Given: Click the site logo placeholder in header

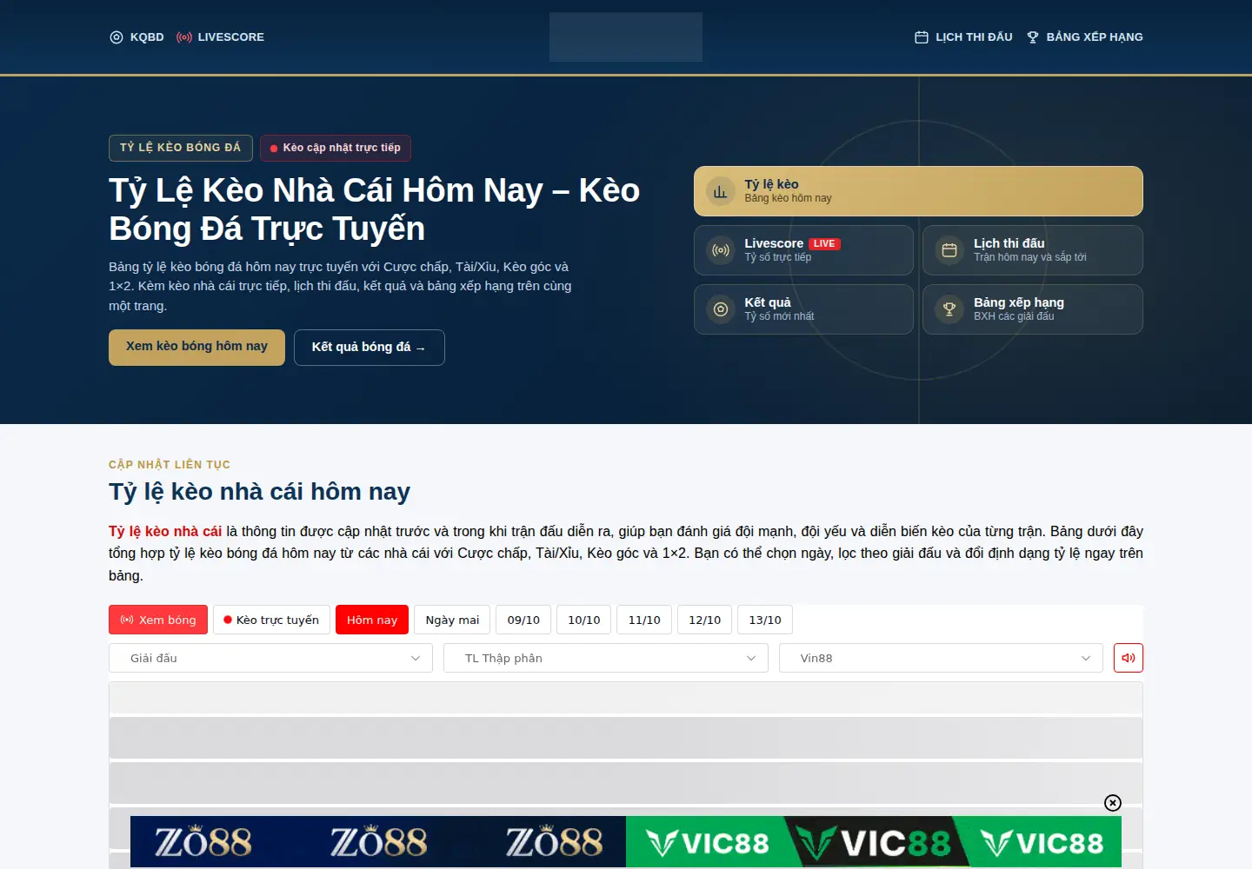Looking at the screenshot, I should 626,36.
